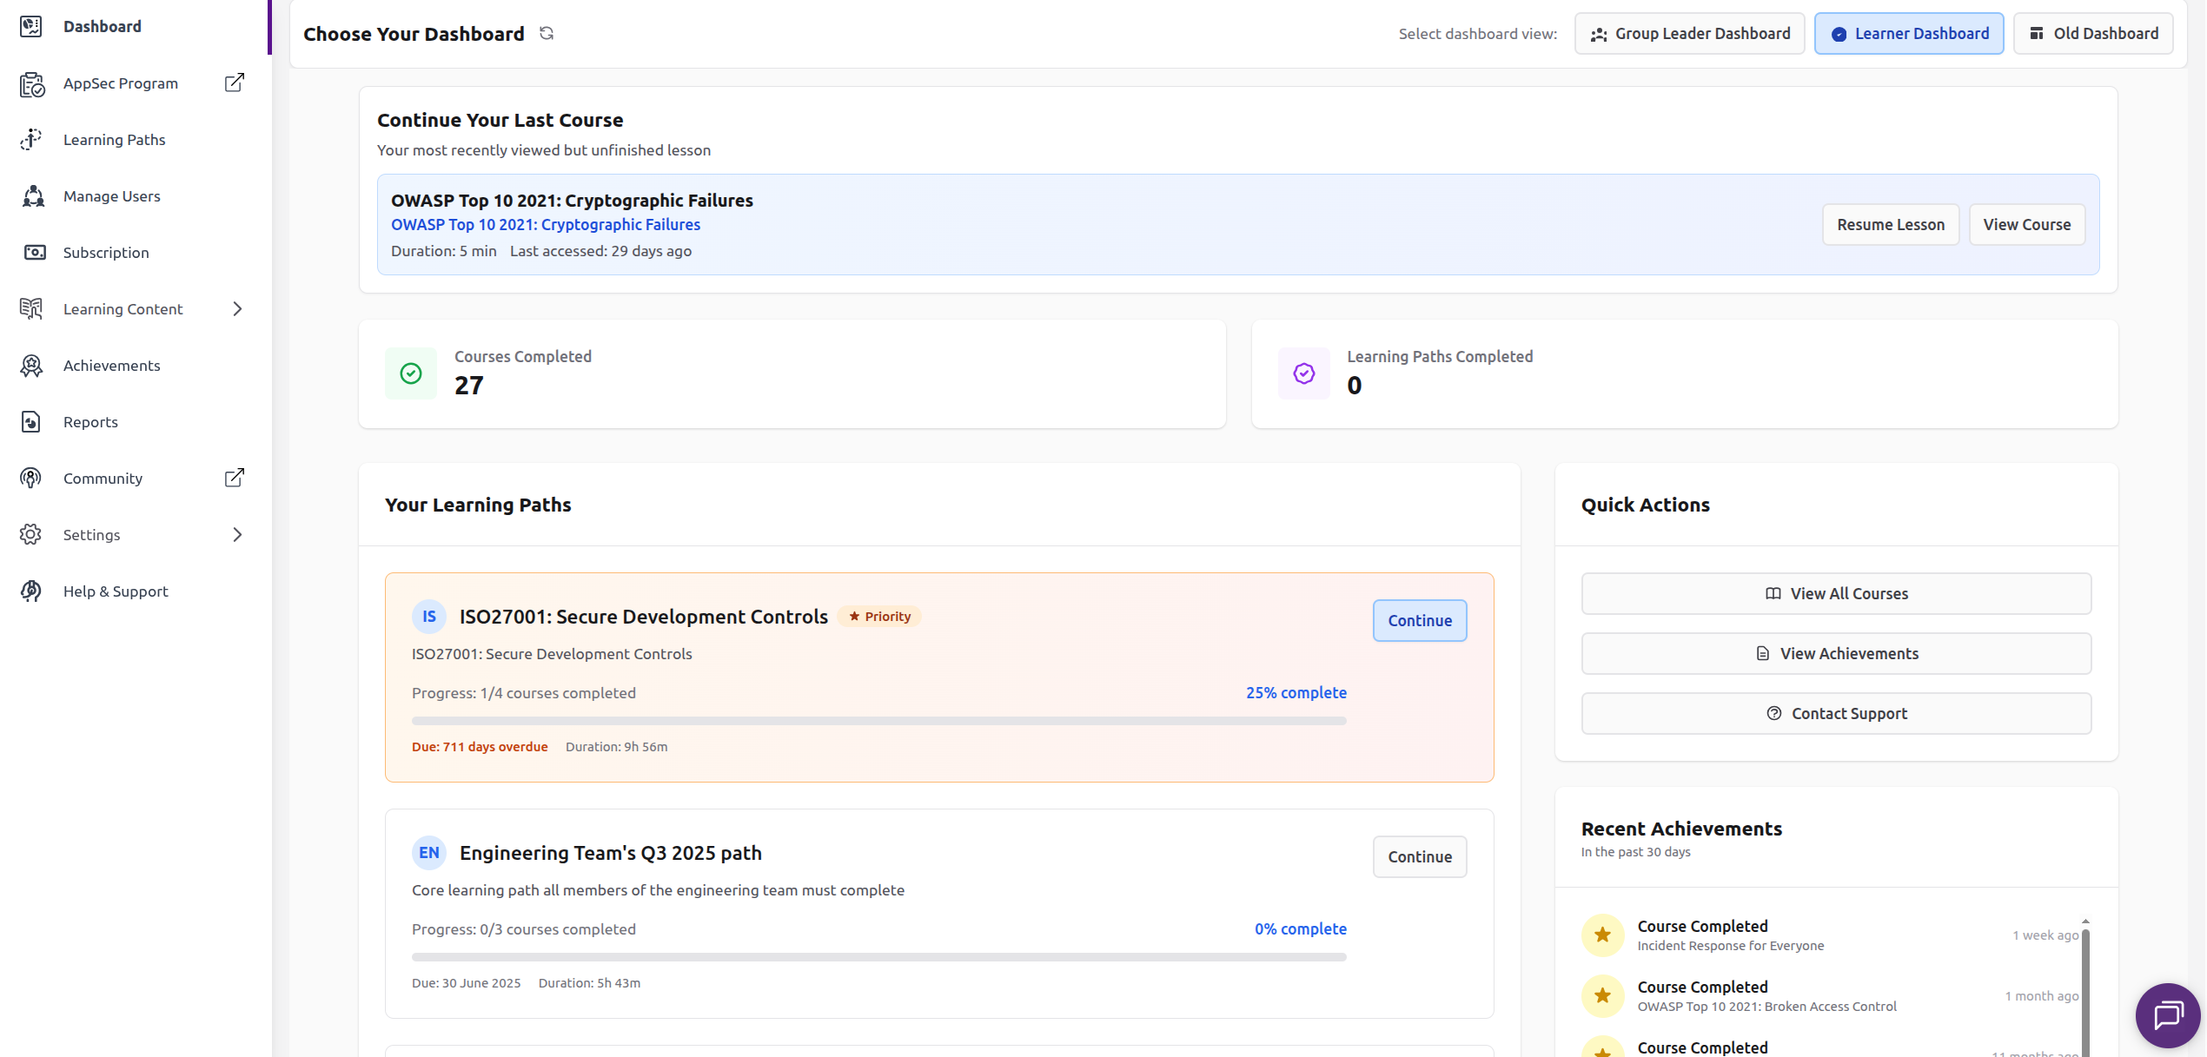Go to Manage Users page
This screenshot has width=2207, height=1057.
(x=111, y=195)
